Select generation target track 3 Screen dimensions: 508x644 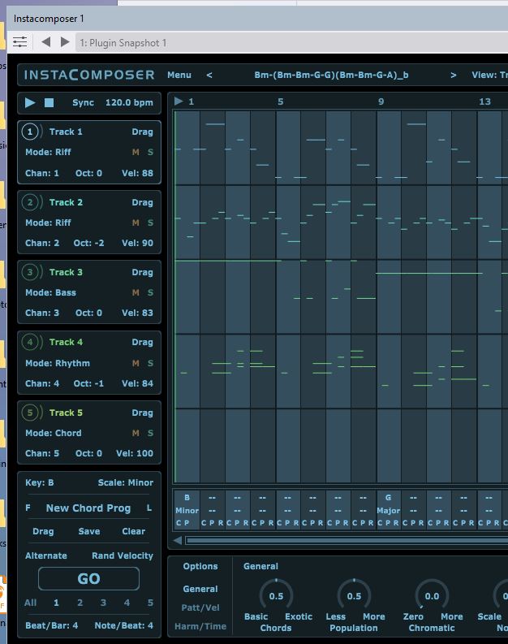(103, 603)
